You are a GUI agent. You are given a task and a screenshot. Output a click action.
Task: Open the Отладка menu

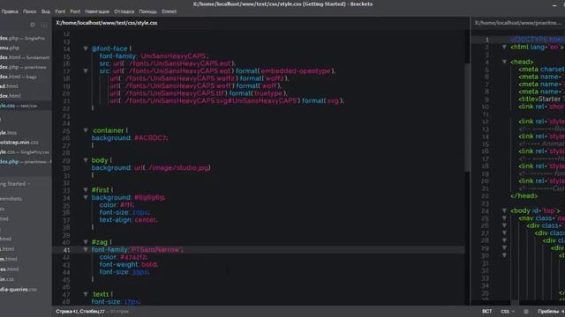coord(124,11)
